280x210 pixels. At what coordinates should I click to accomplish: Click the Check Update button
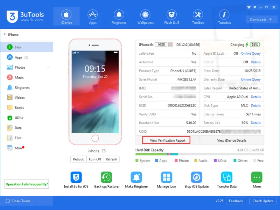point(263,201)
